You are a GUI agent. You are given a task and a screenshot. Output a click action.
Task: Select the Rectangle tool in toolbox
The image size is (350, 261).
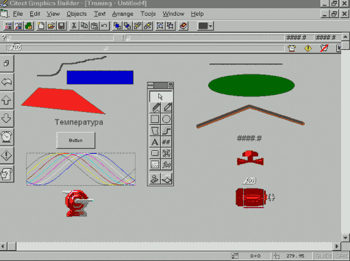tap(155, 119)
